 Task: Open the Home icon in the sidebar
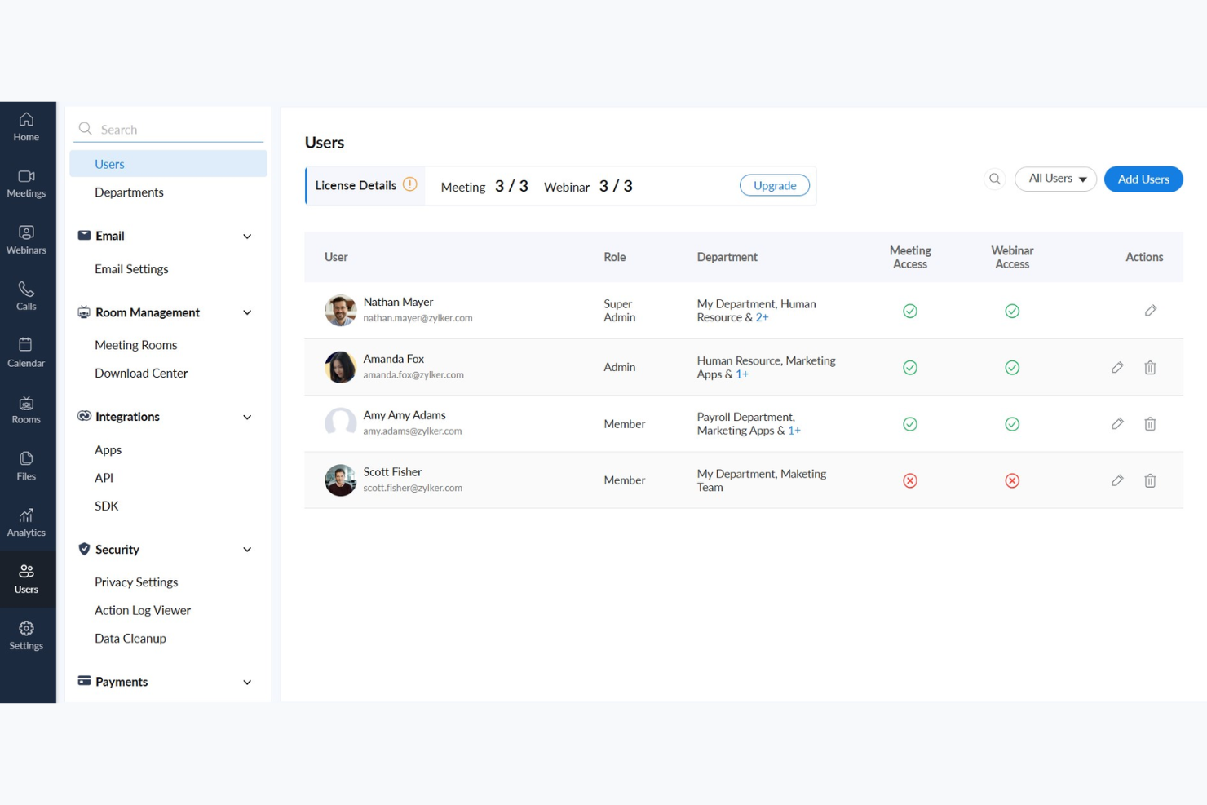point(27,126)
